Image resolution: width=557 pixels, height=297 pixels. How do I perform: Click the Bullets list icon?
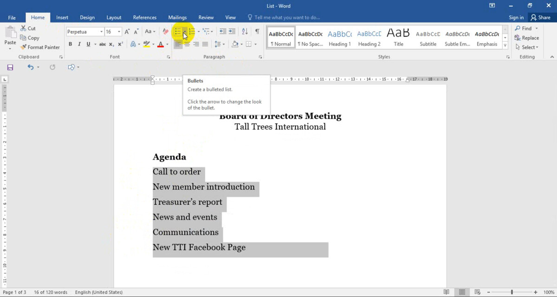[x=177, y=32]
